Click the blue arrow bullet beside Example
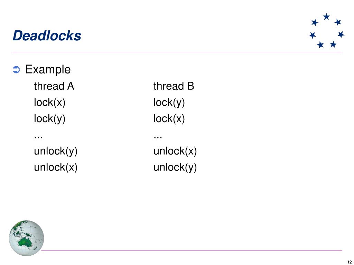Image resolution: width=354 pixels, height=265 pixels. 16,70
